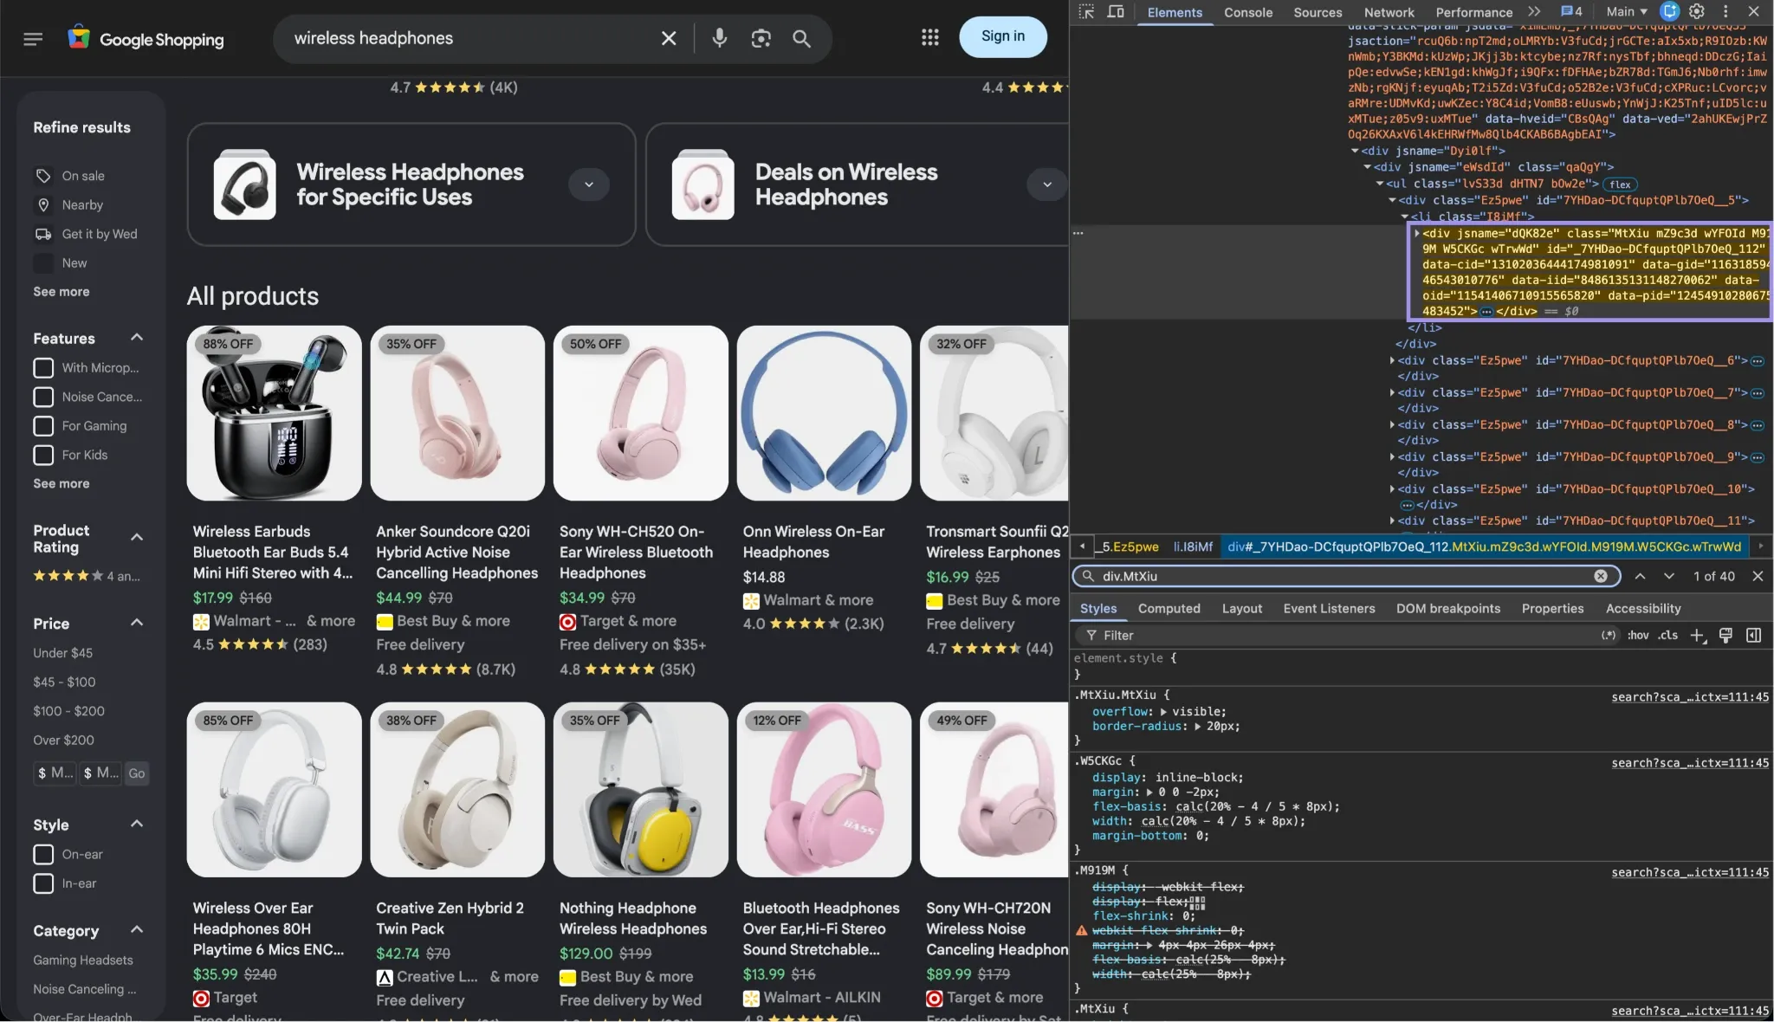Collapse the Features filter section
Image resolution: width=1774 pixels, height=1022 pixels.
(x=136, y=338)
